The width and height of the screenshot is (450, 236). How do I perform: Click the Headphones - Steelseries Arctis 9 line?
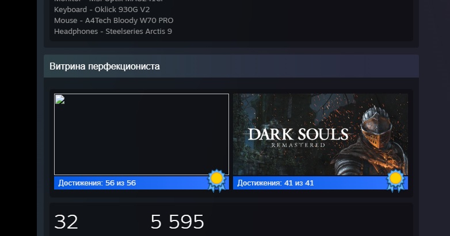point(113,31)
